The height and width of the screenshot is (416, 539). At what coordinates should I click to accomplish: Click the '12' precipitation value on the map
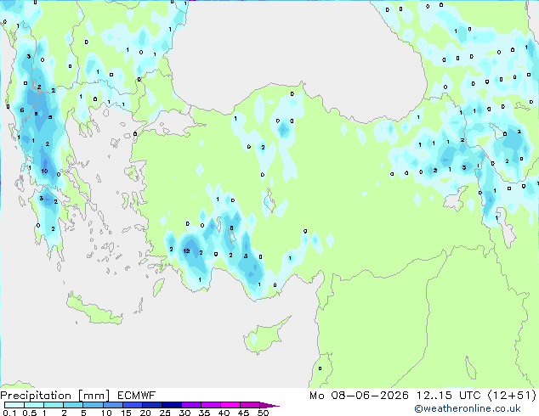coord(187,251)
